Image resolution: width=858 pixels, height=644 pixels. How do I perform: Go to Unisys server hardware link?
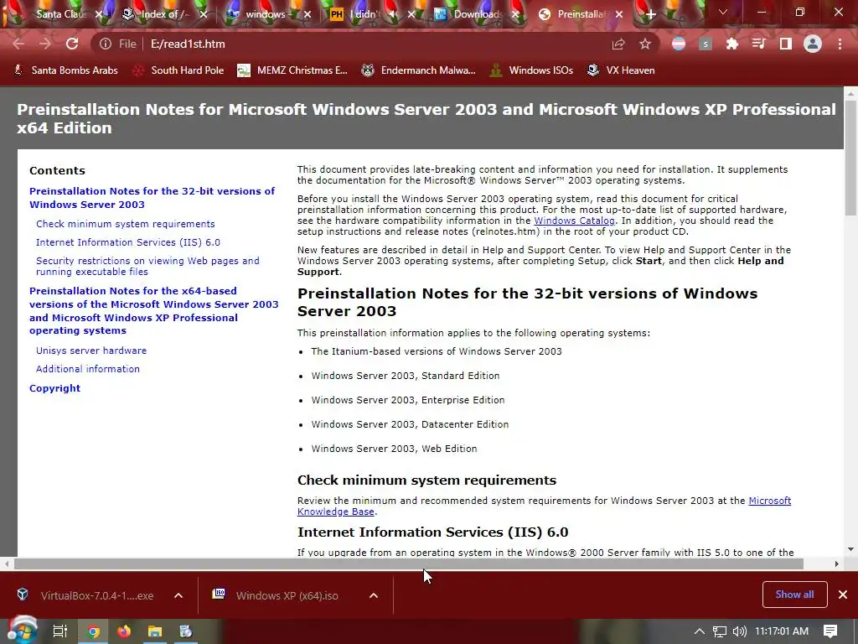pos(91,351)
